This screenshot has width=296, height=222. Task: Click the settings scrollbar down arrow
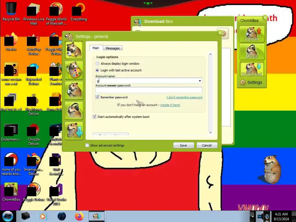210,132
